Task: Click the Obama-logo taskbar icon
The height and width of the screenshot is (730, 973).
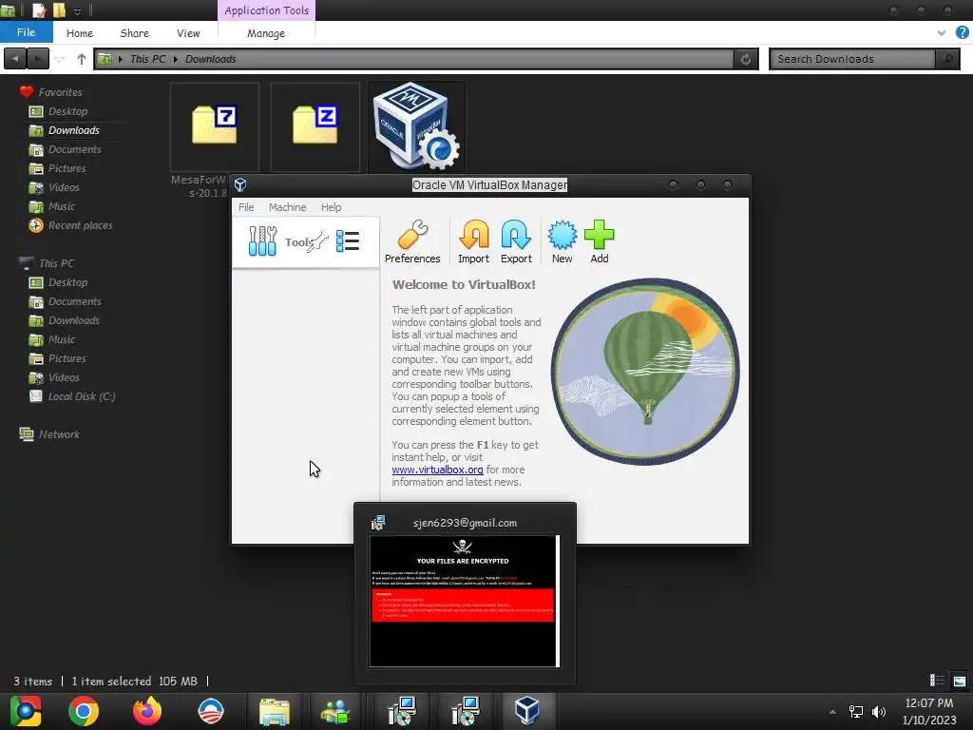Action: pyautogui.click(x=210, y=711)
